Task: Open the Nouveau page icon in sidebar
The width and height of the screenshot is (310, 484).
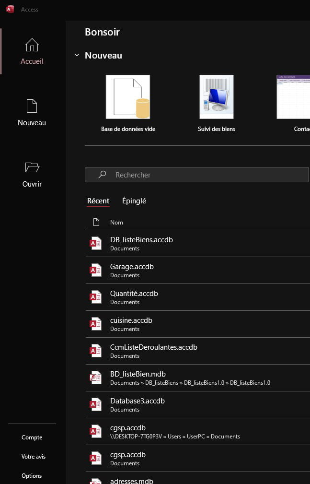Action: 32,106
